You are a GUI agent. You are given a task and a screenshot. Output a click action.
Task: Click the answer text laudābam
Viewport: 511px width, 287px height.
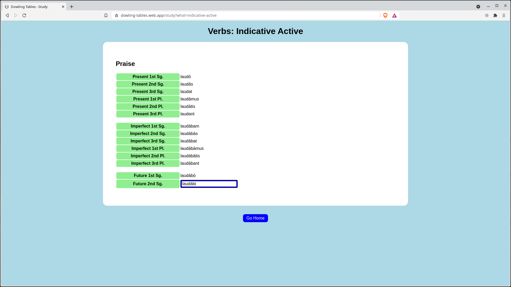pyautogui.click(x=190, y=126)
